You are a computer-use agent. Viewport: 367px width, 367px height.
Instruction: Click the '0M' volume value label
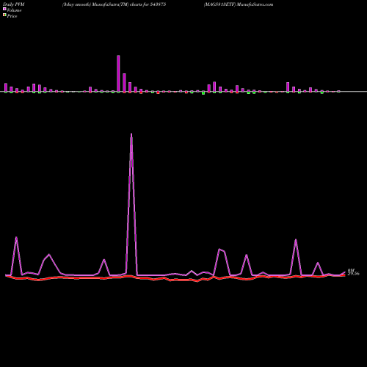[x=351, y=270]
